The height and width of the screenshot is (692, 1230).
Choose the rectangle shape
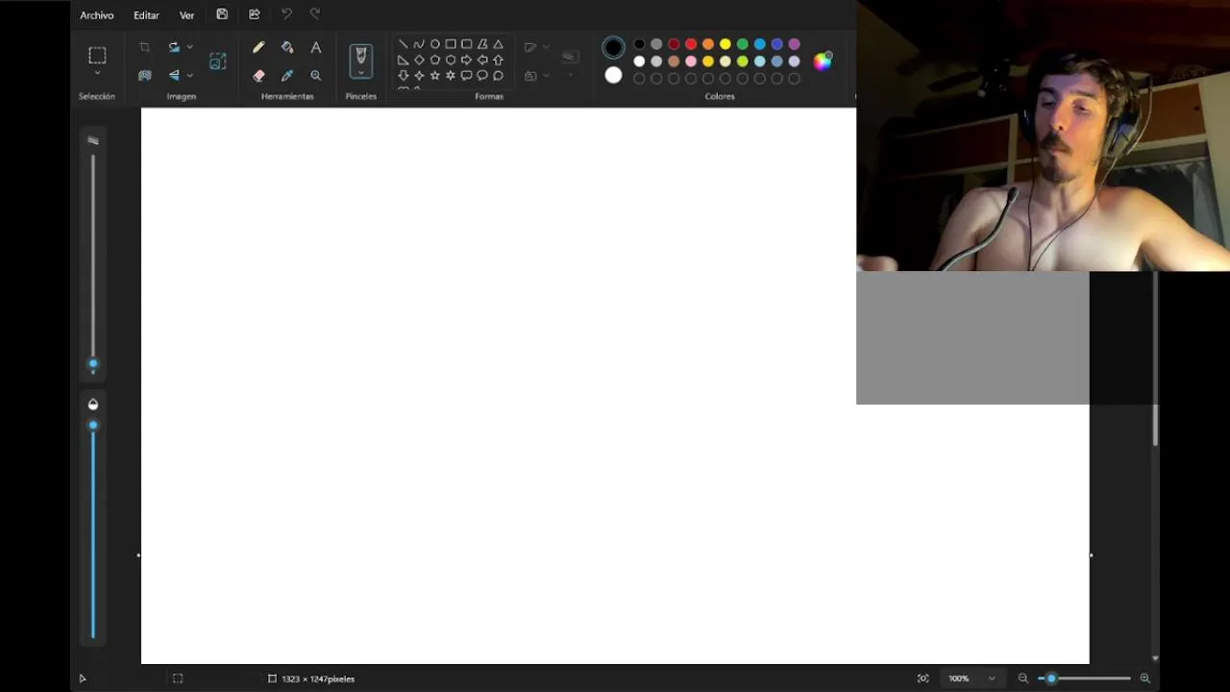[451, 44]
